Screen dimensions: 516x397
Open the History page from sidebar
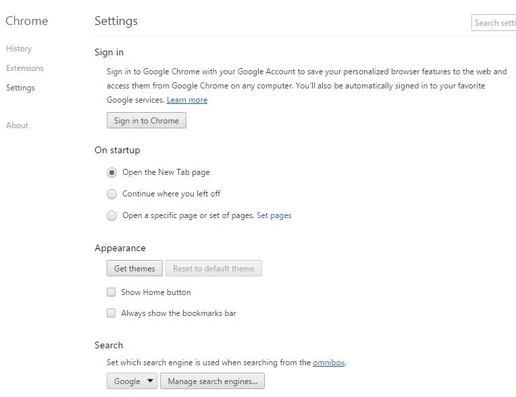[19, 49]
